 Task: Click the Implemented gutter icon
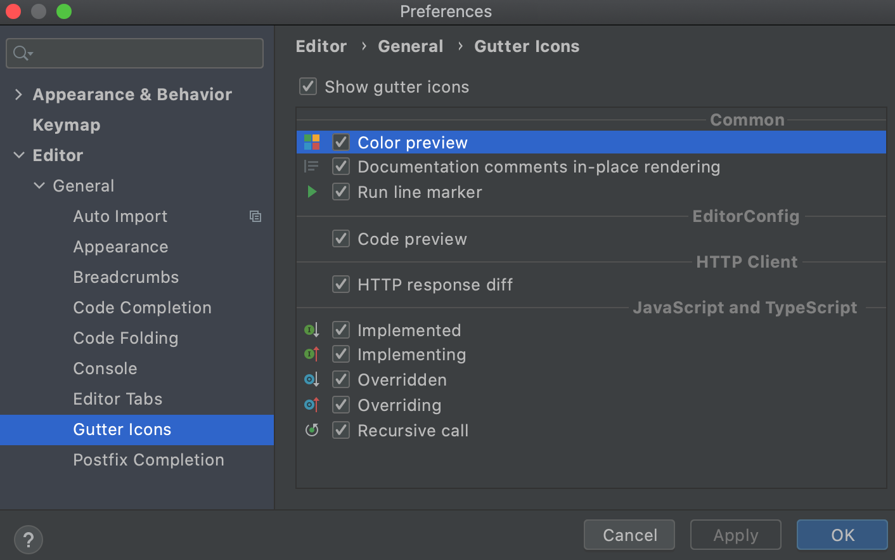tap(311, 330)
